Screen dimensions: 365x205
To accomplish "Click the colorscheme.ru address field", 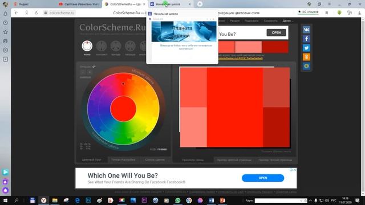I will (62, 13).
